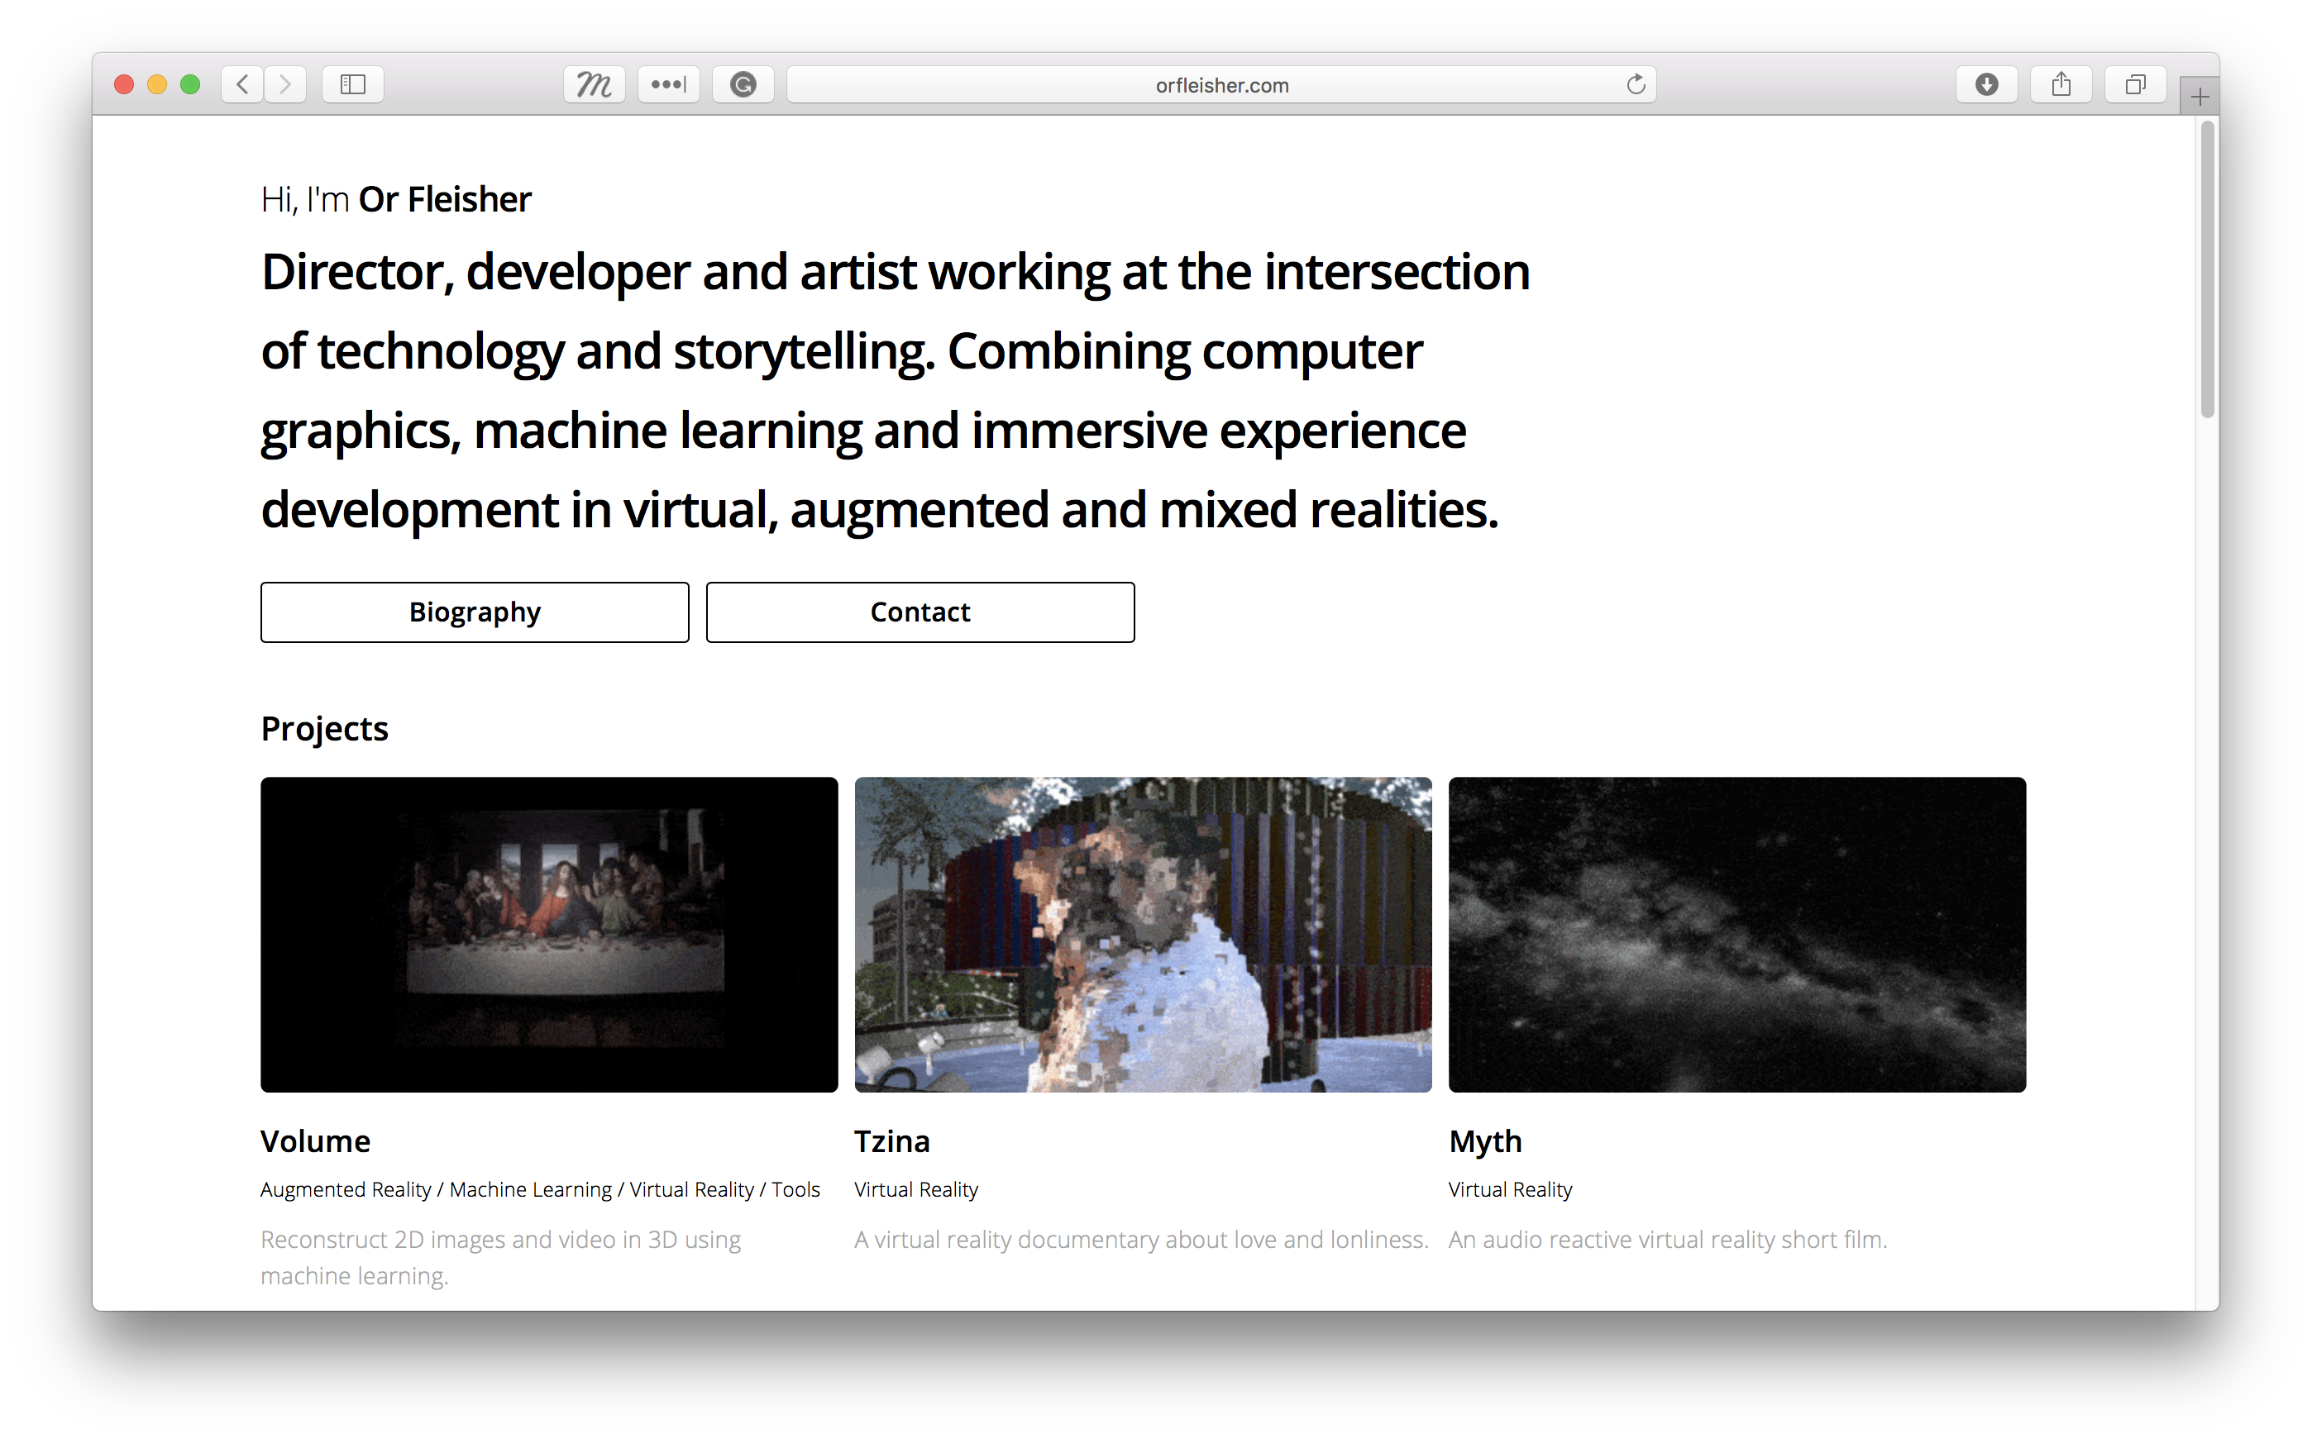Click 'Virtual Reality' tag under Myth

coord(1510,1189)
